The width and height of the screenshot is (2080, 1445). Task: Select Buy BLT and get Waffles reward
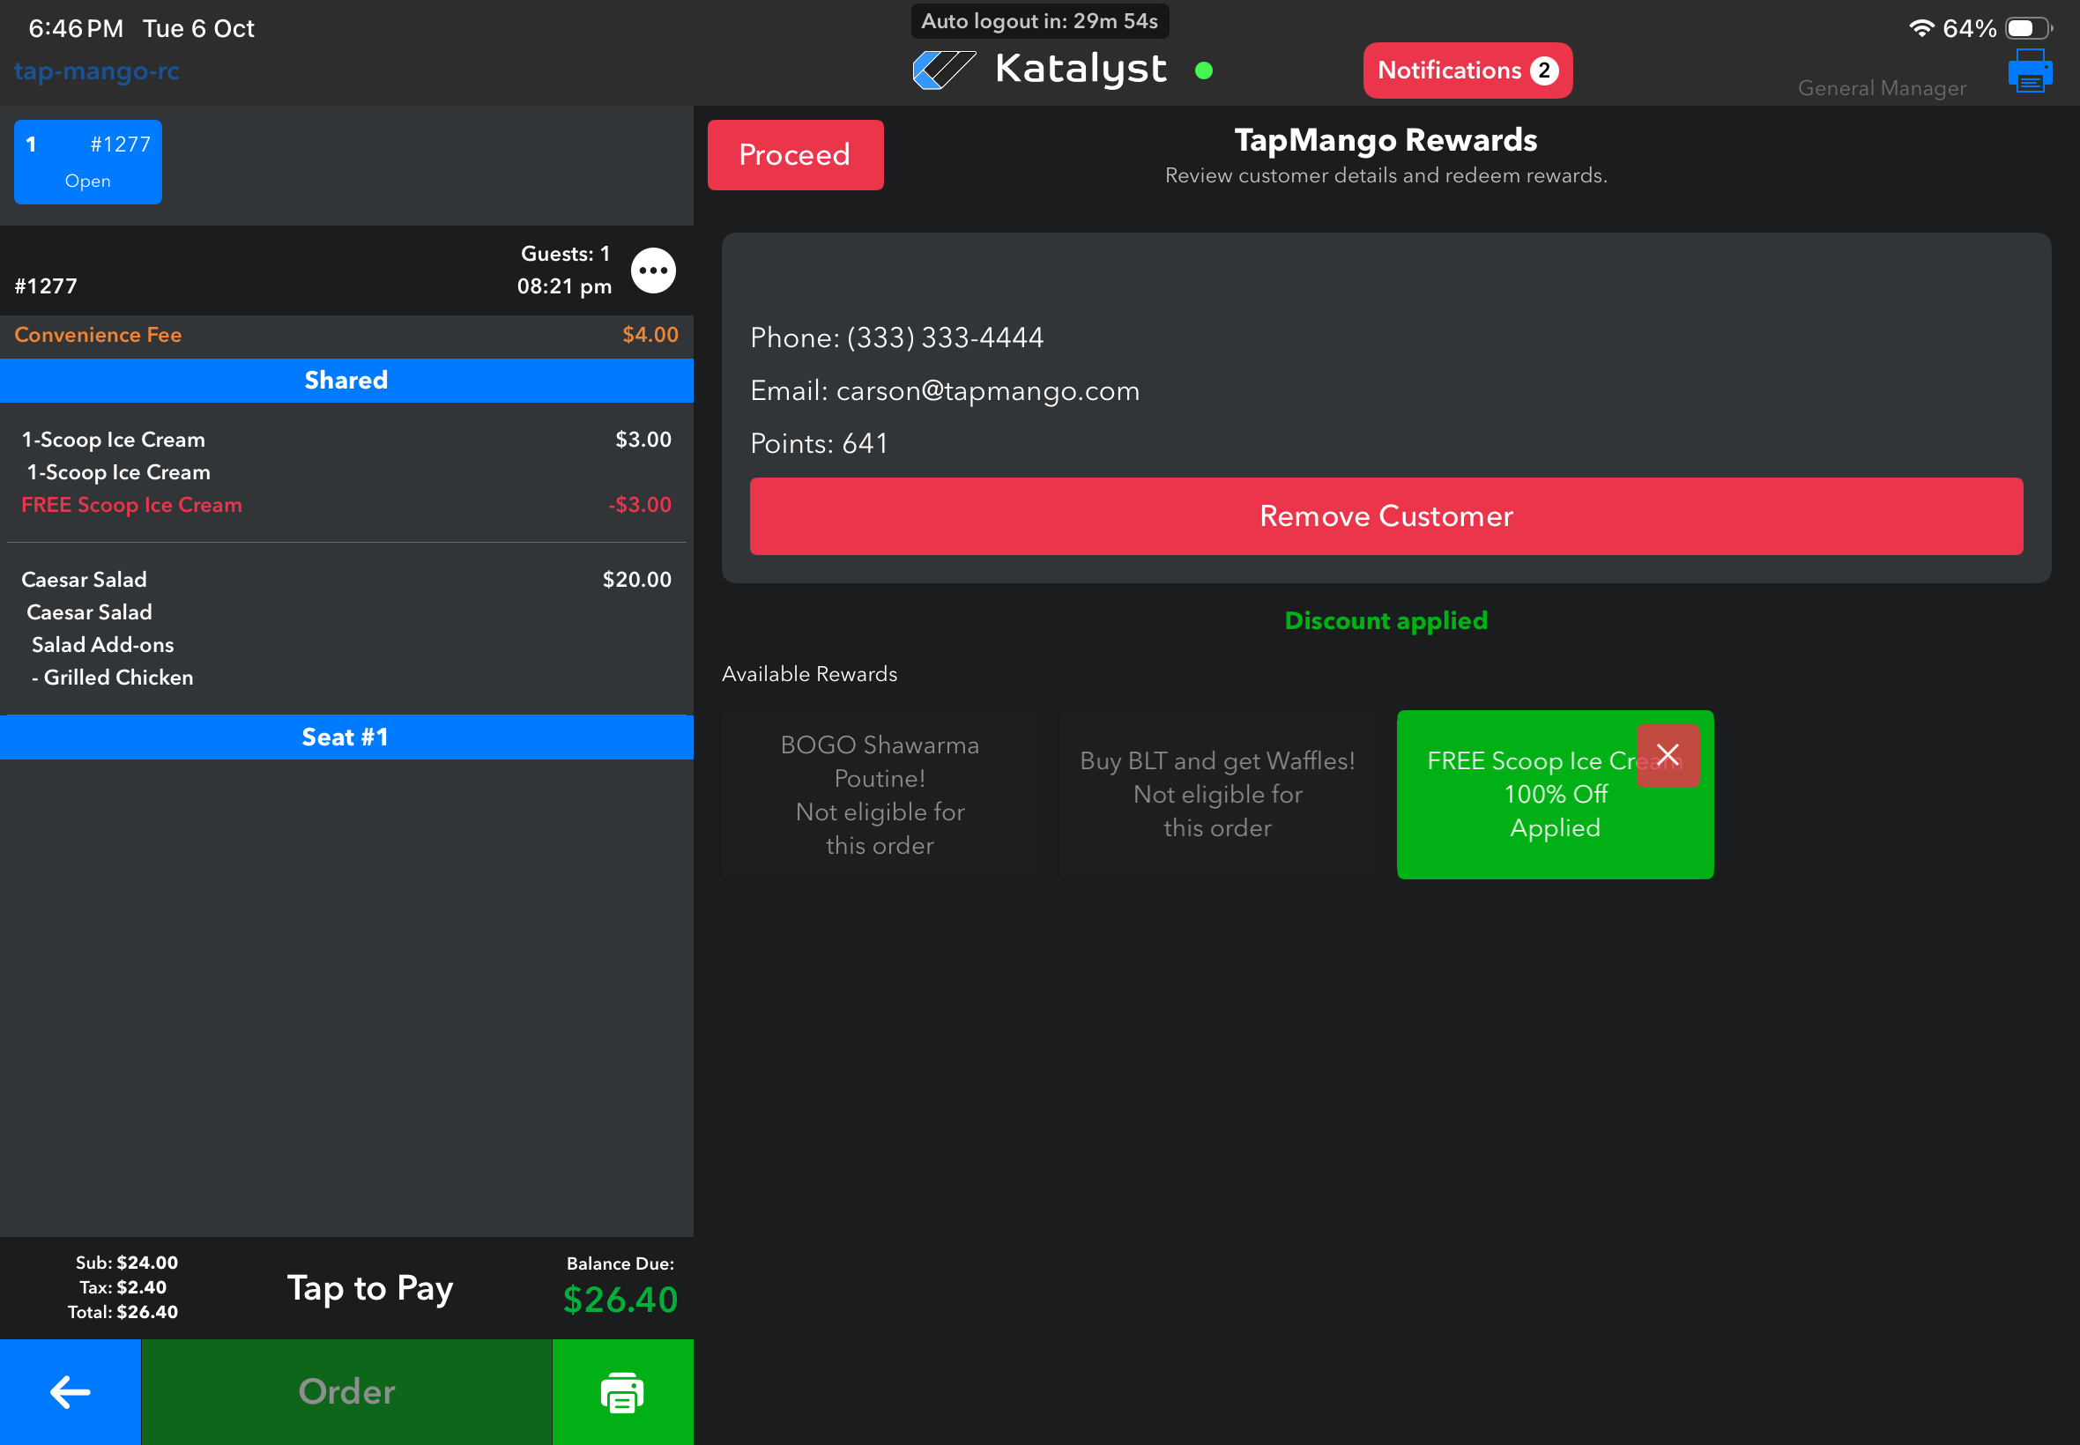point(1217,794)
